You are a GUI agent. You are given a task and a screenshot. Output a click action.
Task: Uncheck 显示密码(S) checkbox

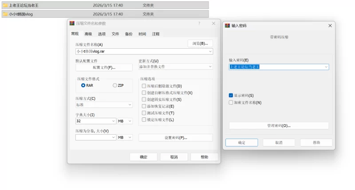231,95
